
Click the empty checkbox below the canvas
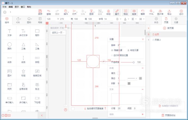pyautogui.click(x=73, y=109)
